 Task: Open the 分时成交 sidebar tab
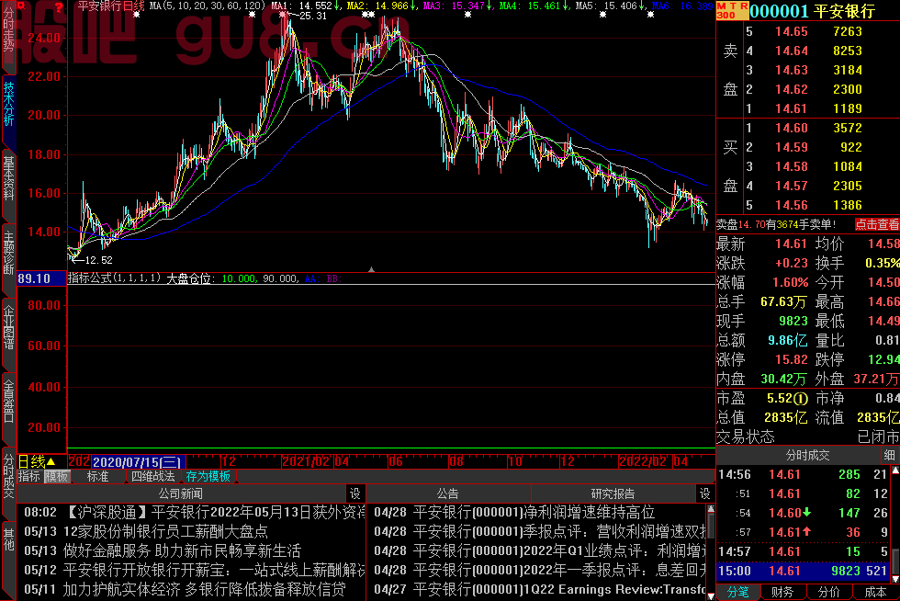coord(8,478)
